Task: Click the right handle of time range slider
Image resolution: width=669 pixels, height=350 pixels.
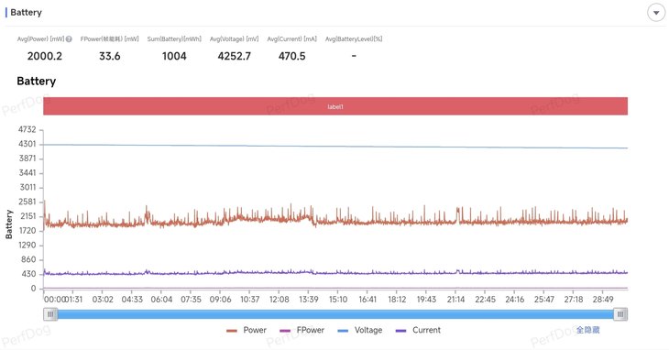Action: pos(620,314)
